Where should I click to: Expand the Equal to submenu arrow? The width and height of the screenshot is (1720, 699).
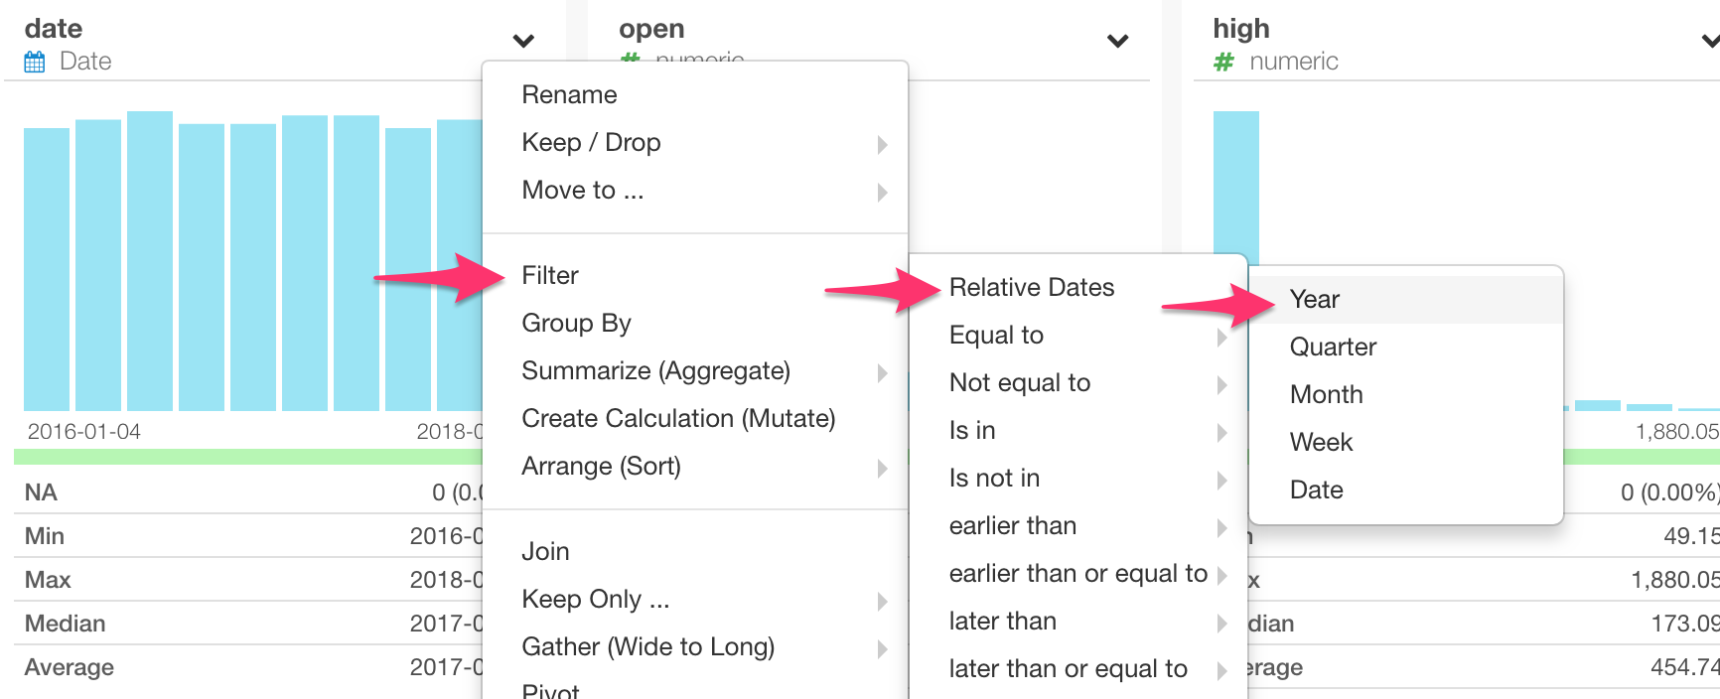1221,338
